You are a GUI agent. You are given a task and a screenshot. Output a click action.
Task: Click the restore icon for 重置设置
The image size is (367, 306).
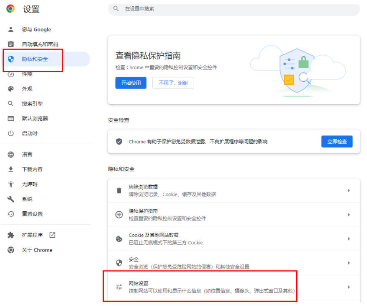coord(11,214)
